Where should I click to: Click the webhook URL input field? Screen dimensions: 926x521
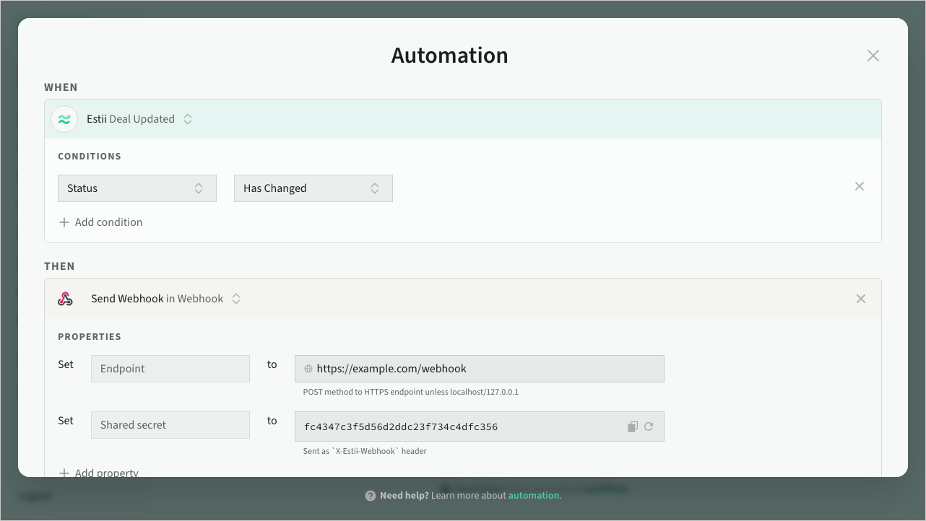click(x=484, y=369)
